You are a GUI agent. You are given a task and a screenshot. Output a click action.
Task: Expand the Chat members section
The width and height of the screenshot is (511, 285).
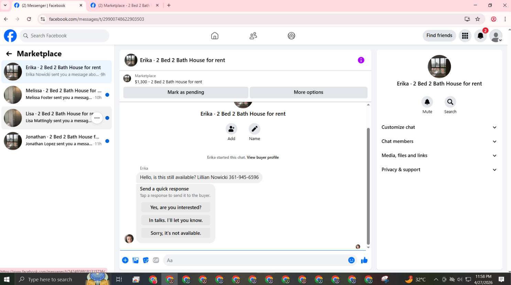(439, 141)
